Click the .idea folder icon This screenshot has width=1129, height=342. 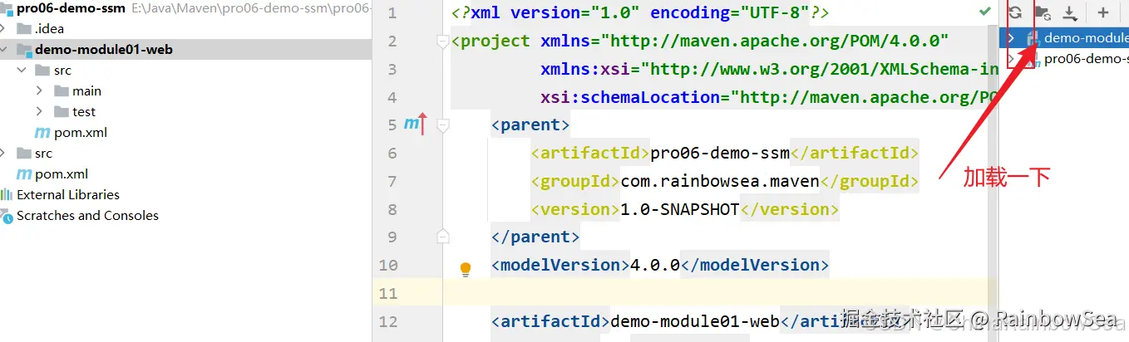[25, 29]
